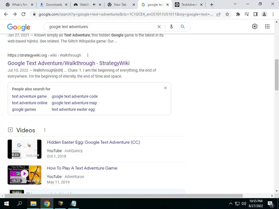The width and height of the screenshot is (279, 209).
Task: Click the Google search input field
Action: pyautogui.click(x=101, y=27)
